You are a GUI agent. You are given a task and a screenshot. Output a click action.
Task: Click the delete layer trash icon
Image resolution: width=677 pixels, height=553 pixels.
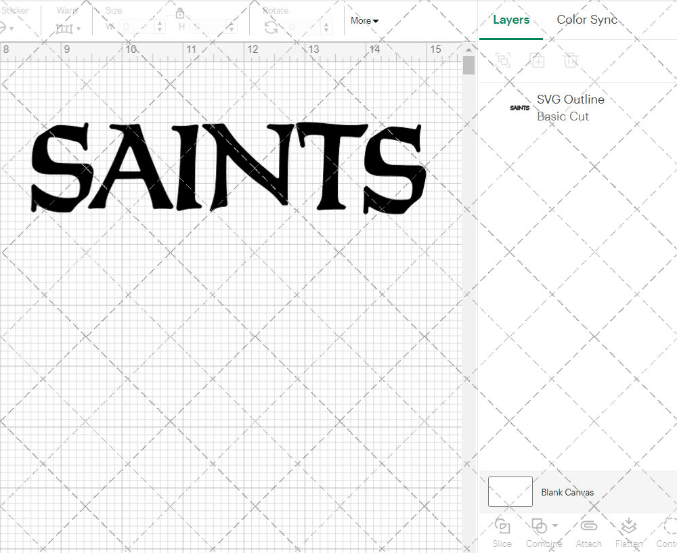(x=571, y=61)
